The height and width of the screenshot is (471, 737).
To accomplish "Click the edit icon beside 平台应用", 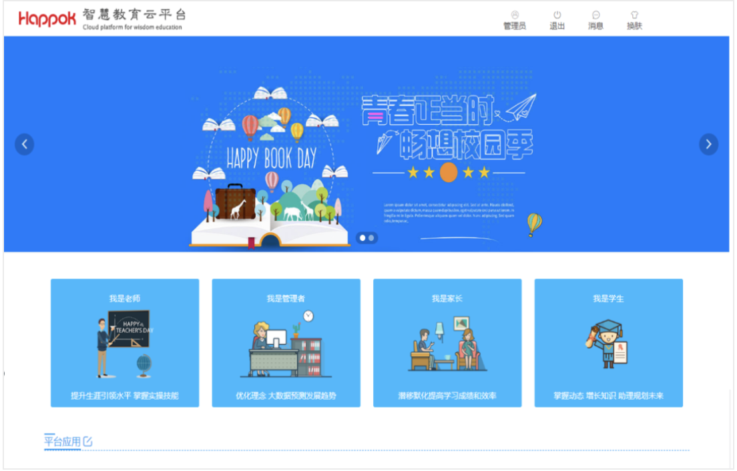I will [88, 442].
